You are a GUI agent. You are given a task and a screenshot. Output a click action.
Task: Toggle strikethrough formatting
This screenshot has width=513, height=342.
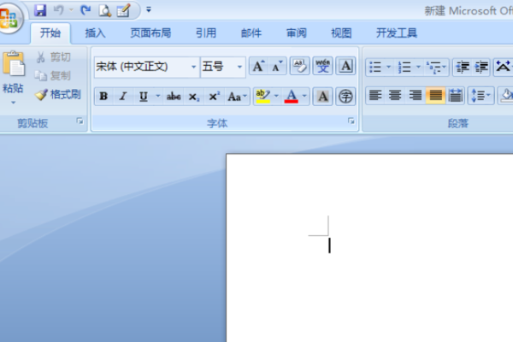point(174,97)
